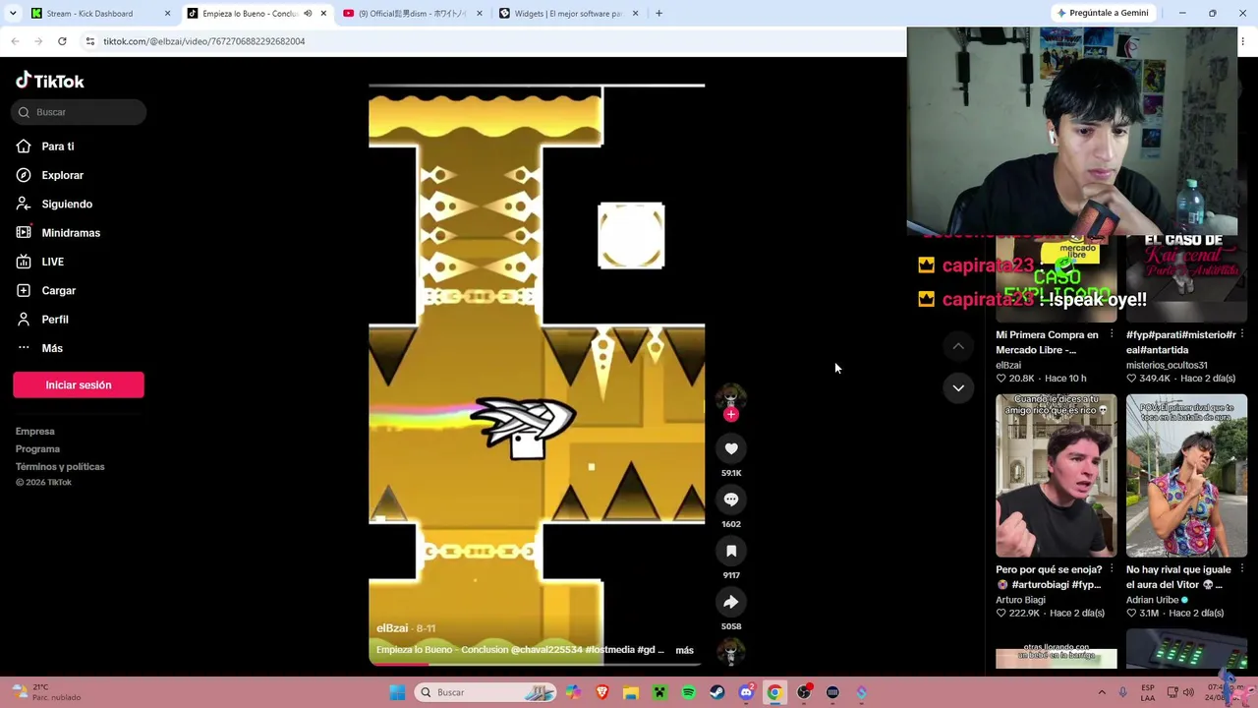Viewport: 1258px width, 708px height.
Task: Bookmark the video with save icon
Action: point(731,551)
